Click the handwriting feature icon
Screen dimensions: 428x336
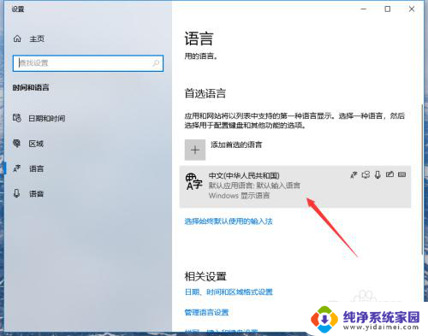point(389,174)
